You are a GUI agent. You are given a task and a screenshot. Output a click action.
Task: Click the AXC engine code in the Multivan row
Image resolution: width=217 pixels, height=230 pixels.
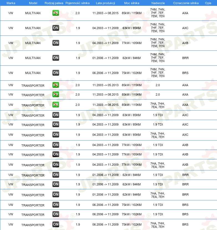point(185,28)
